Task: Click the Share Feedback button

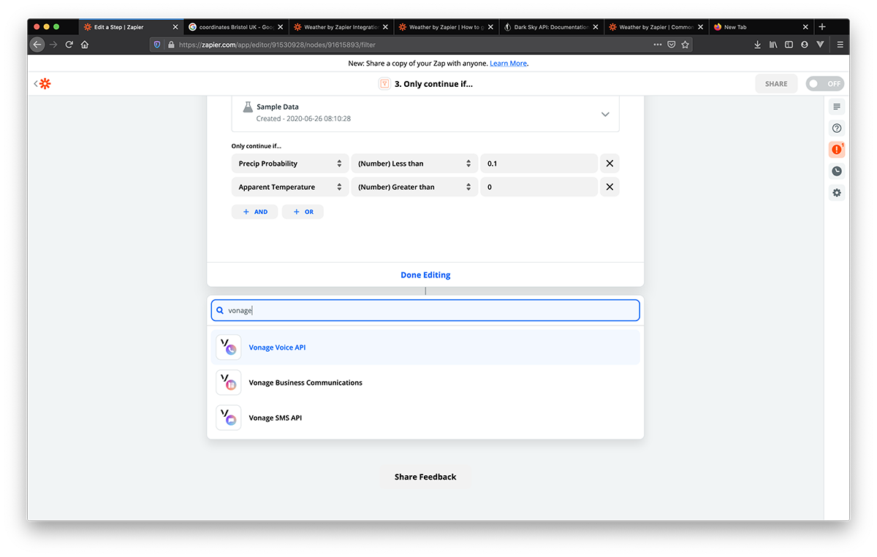Action: tap(425, 477)
